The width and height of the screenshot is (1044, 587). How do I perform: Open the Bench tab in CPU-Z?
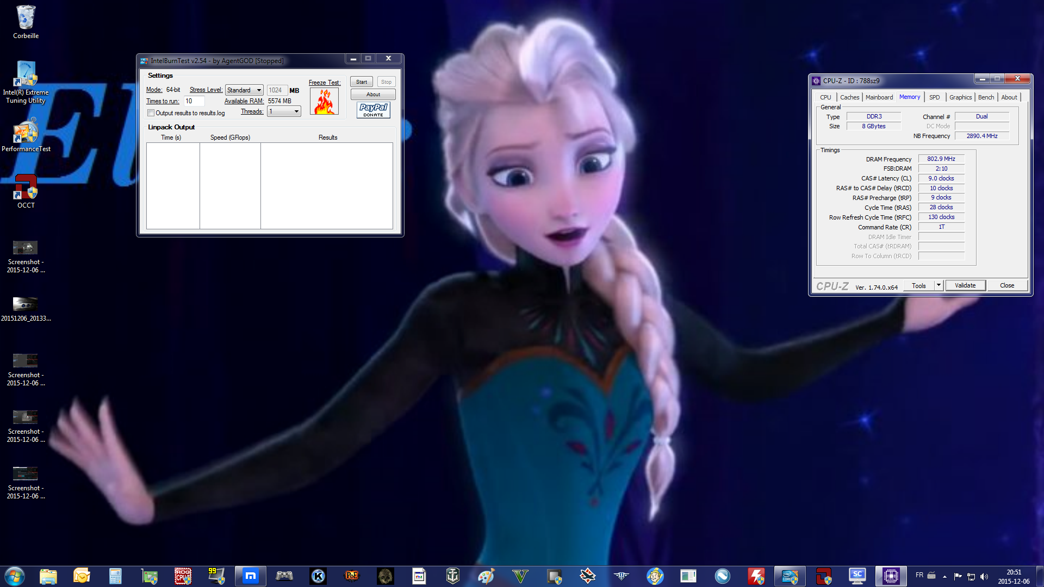point(986,97)
